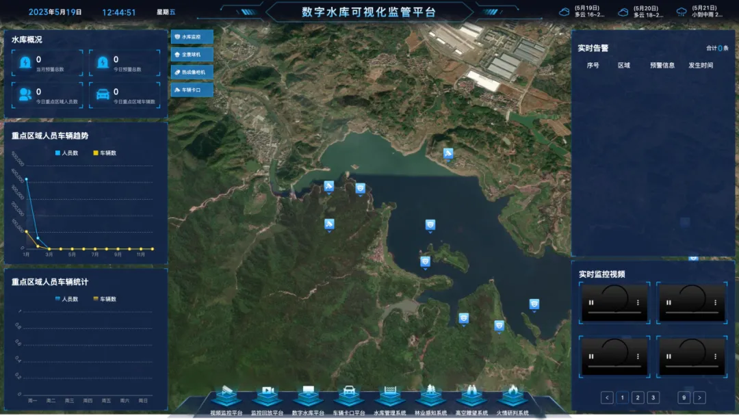Go to the previous video page
Viewport: 739px width, 420px height.
[x=607, y=398]
